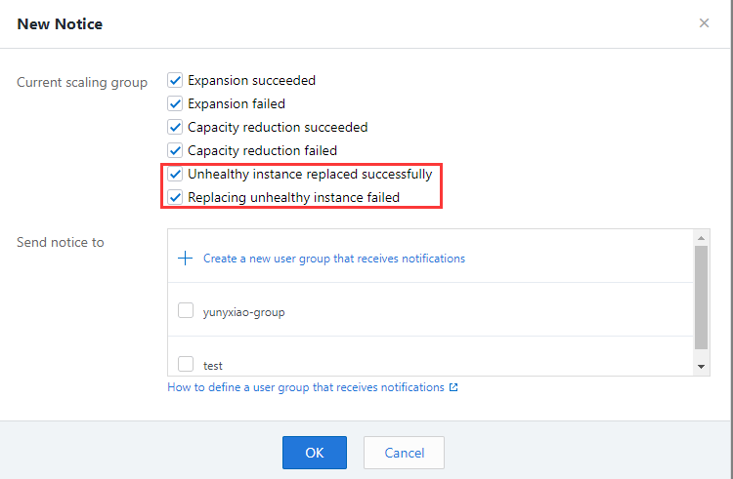Close the New Notice dialog with X

click(x=704, y=22)
